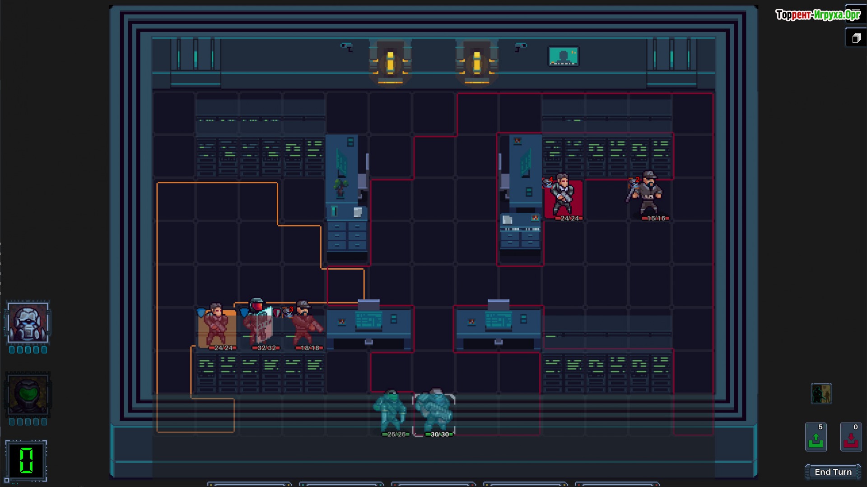Viewport: 867px width, 487px height.
Task: Select the white robot character portrait
Action: (x=28, y=322)
